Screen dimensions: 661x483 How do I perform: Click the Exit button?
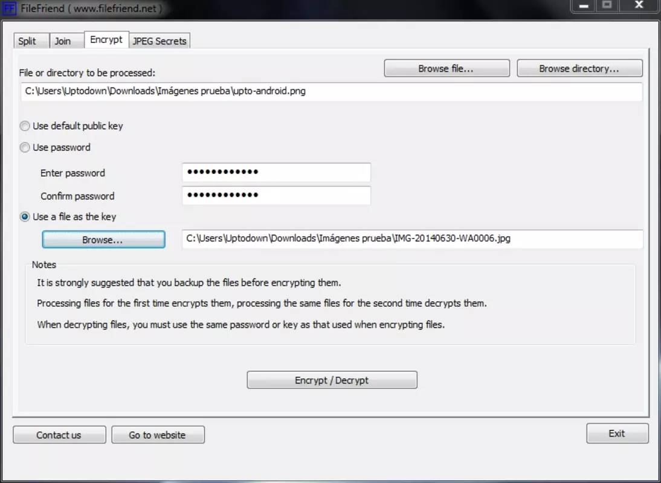(617, 433)
